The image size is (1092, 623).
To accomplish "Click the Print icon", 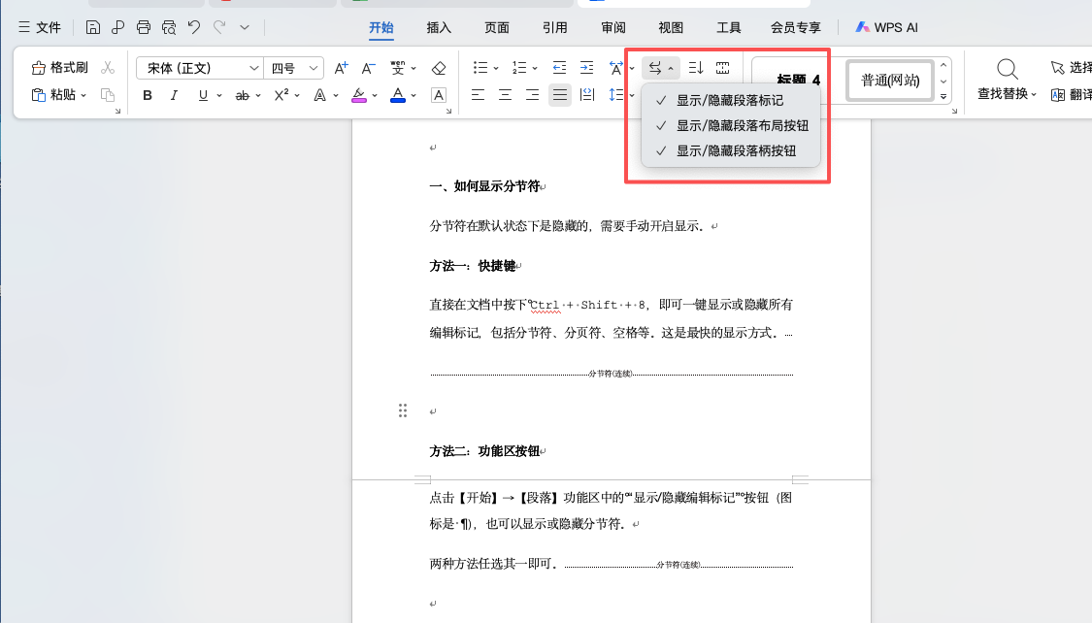I will click(x=144, y=27).
